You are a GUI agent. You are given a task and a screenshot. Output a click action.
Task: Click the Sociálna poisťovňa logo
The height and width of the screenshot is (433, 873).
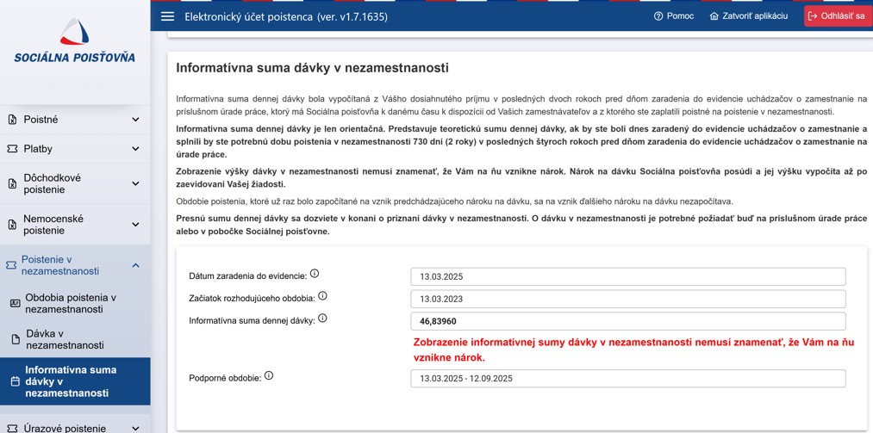74,40
